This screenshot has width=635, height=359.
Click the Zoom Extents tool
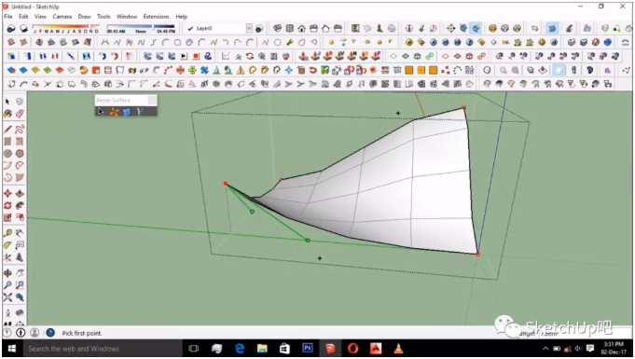click(x=7, y=297)
